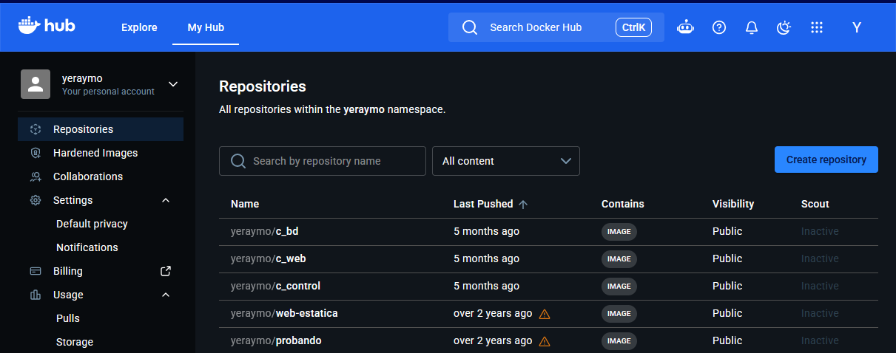
Task: Sort by the Name column header
Action: (245, 204)
